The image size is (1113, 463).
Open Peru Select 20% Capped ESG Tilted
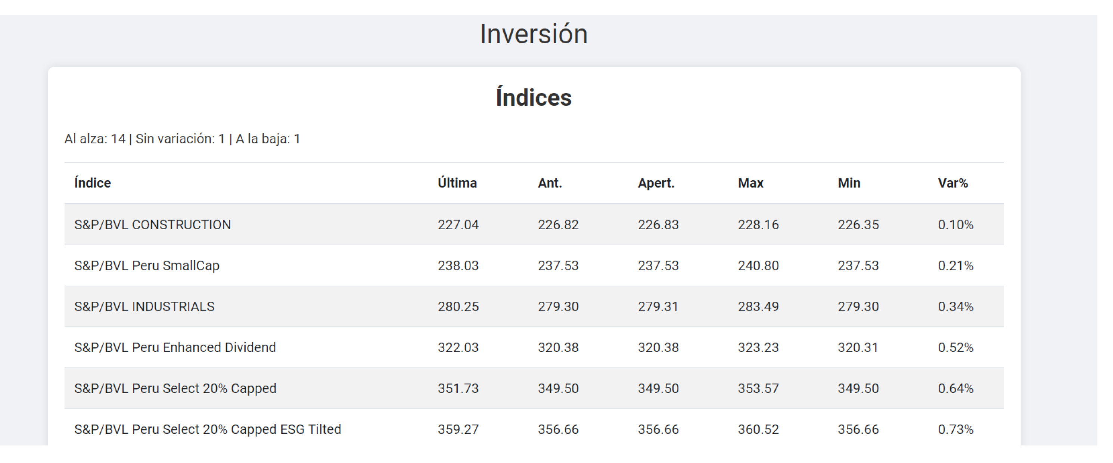click(207, 429)
